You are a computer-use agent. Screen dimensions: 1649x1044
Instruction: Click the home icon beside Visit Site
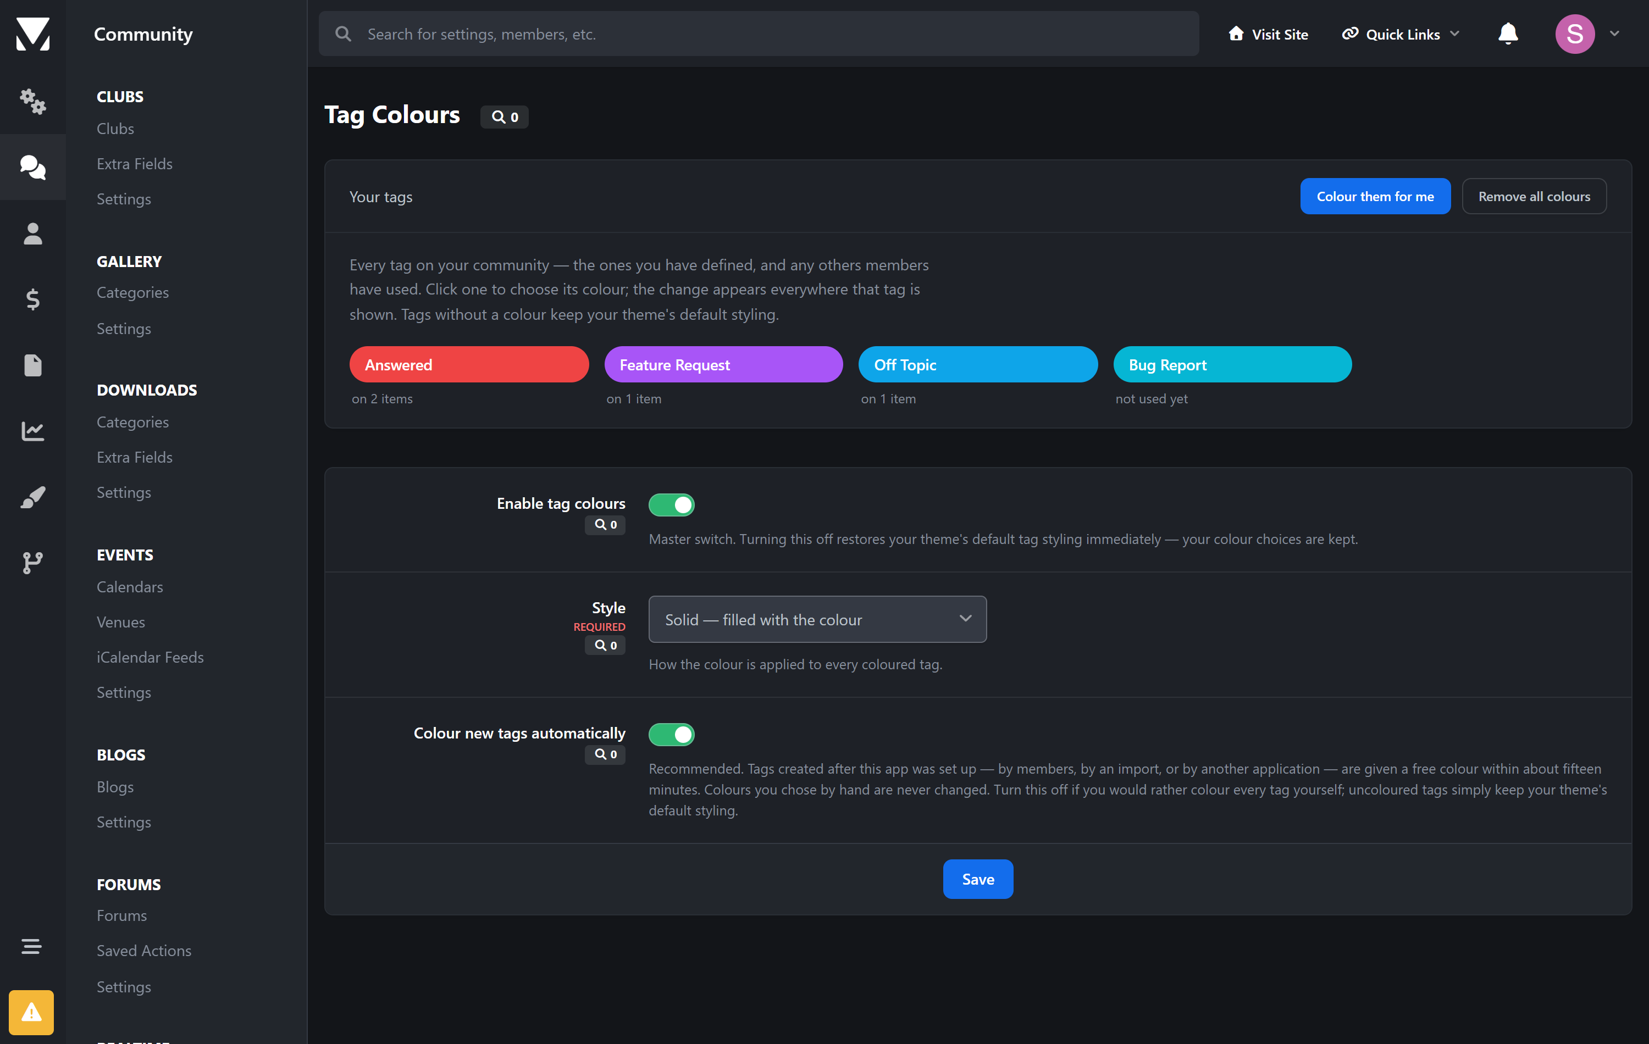[x=1236, y=34]
